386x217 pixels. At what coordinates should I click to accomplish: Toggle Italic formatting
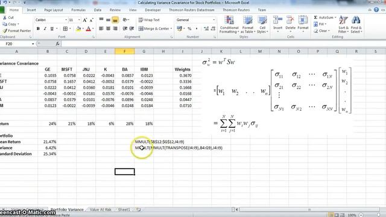(45, 29)
